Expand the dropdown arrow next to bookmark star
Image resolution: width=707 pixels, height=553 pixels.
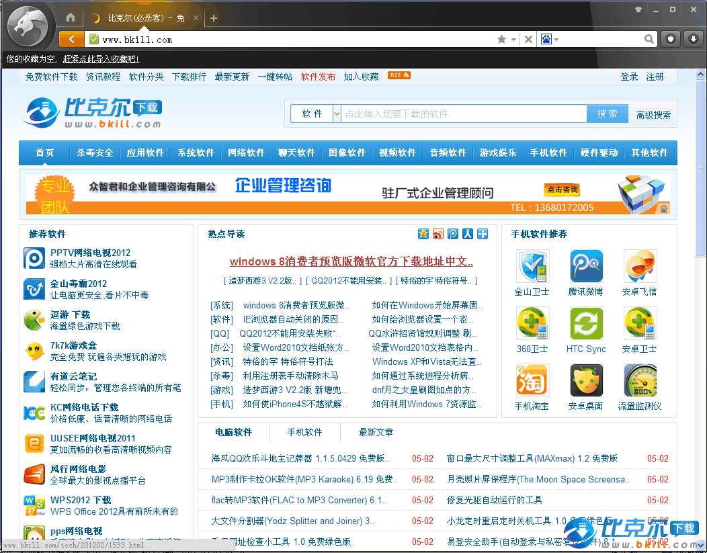(x=513, y=40)
